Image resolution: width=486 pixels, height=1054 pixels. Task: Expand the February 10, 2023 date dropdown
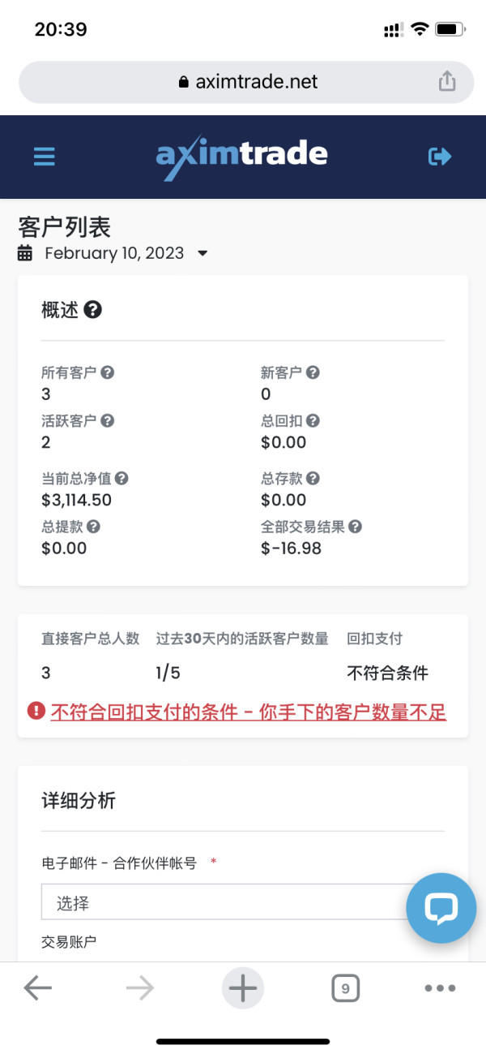202,253
